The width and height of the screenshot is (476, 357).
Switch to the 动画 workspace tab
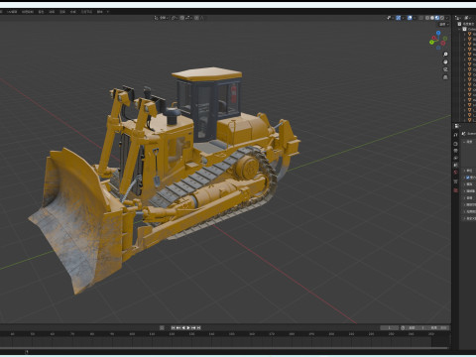coord(52,12)
